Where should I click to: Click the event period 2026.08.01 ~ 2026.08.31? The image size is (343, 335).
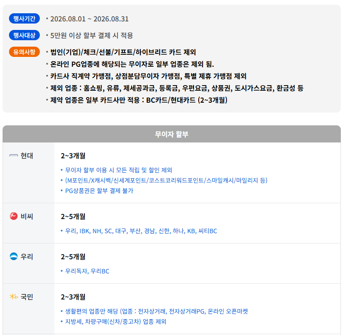click(x=89, y=19)
